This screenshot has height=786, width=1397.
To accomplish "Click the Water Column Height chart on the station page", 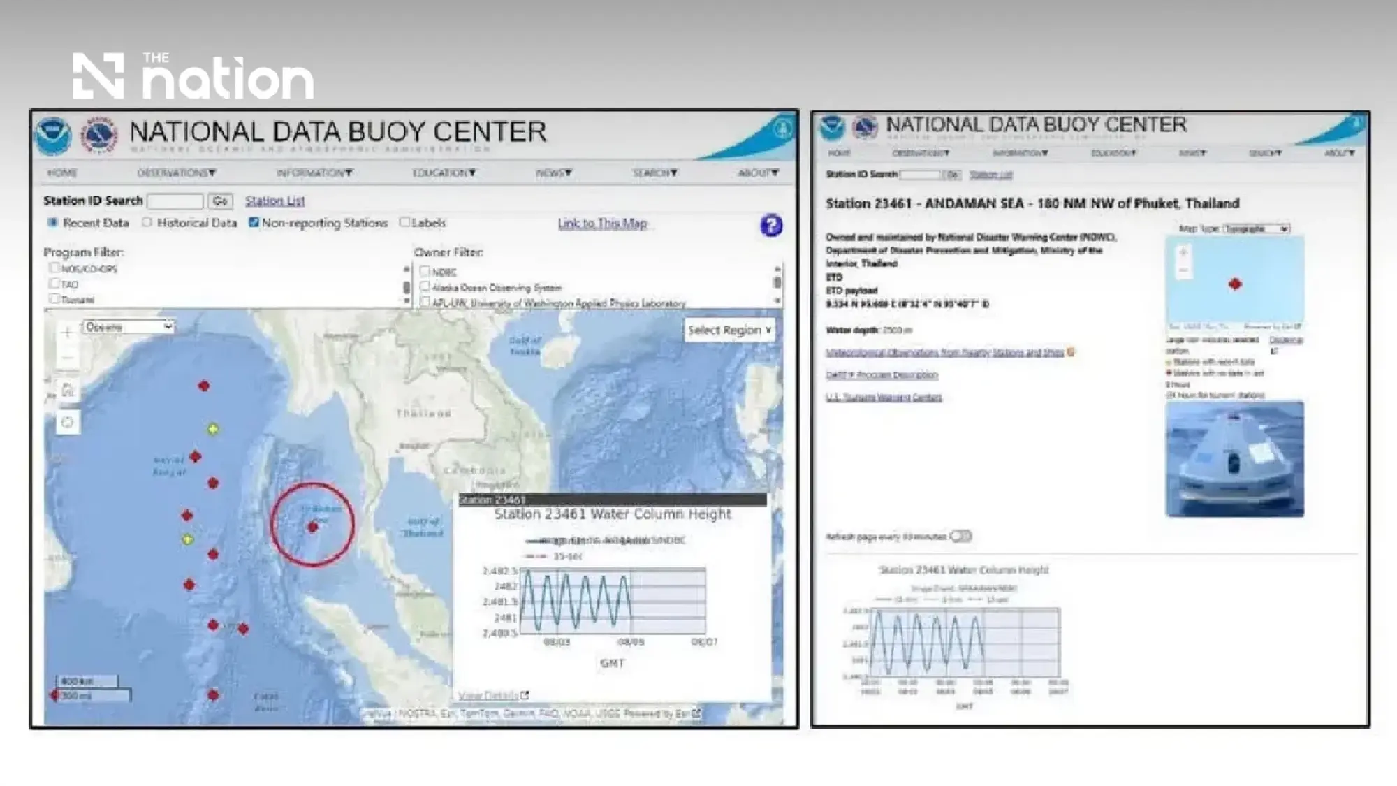I will tap(965, 642).
